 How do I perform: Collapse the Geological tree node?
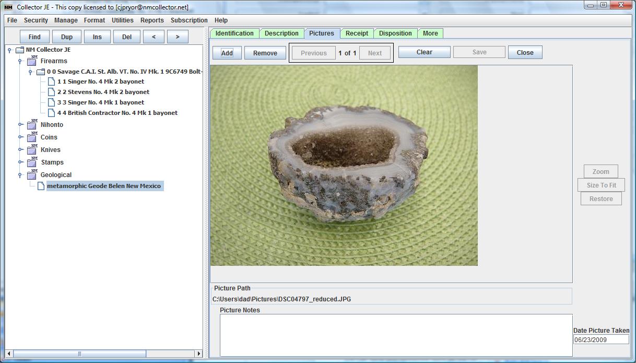click(x=20, y=175)
